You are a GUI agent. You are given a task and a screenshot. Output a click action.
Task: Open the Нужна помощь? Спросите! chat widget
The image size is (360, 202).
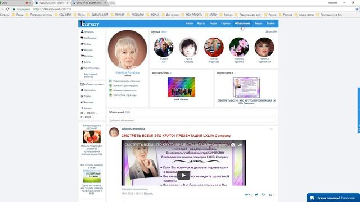tap(333, 198)
